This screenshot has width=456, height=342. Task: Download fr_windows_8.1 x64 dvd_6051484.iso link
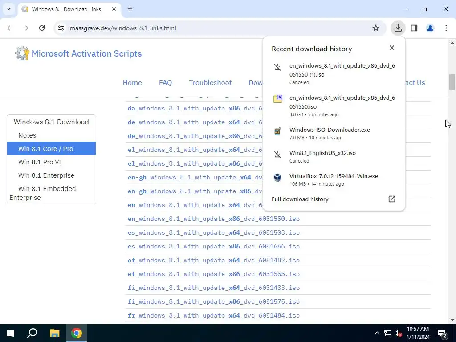coord(213,316)
